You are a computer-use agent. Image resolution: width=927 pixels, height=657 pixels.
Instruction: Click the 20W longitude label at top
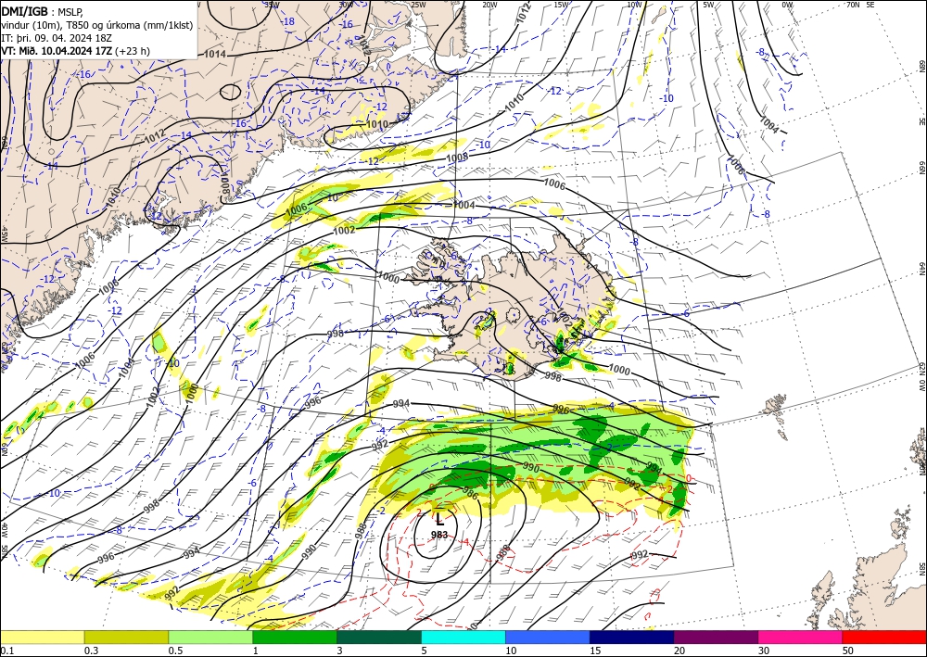pos(489,5)
